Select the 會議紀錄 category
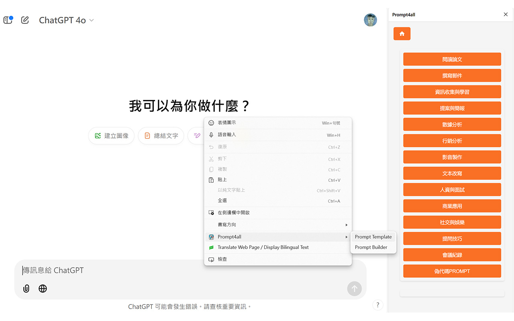This screenshot has width=514, height=321. coord(452,255)
